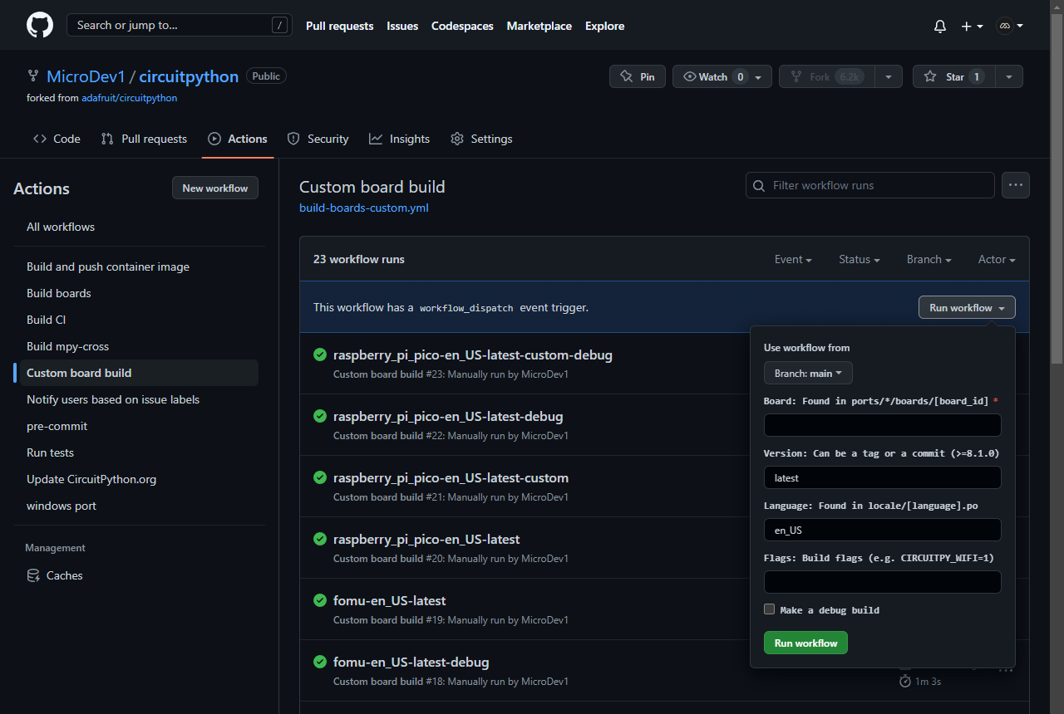The height and width of the screenshot is (714, 1064).
Task: Focus the Filter workflow runs field
Action: (x=870, y=185)
